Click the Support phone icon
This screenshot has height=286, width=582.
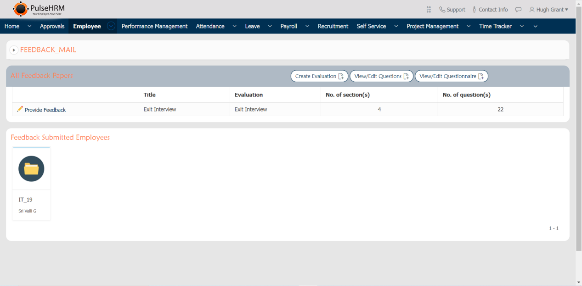442,10
